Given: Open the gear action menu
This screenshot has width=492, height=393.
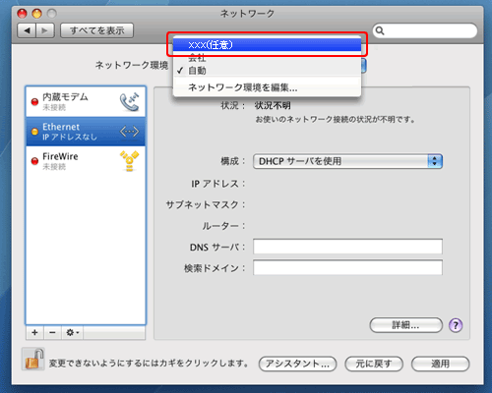Looking at the screenshot, I should [x=73, y=333].
